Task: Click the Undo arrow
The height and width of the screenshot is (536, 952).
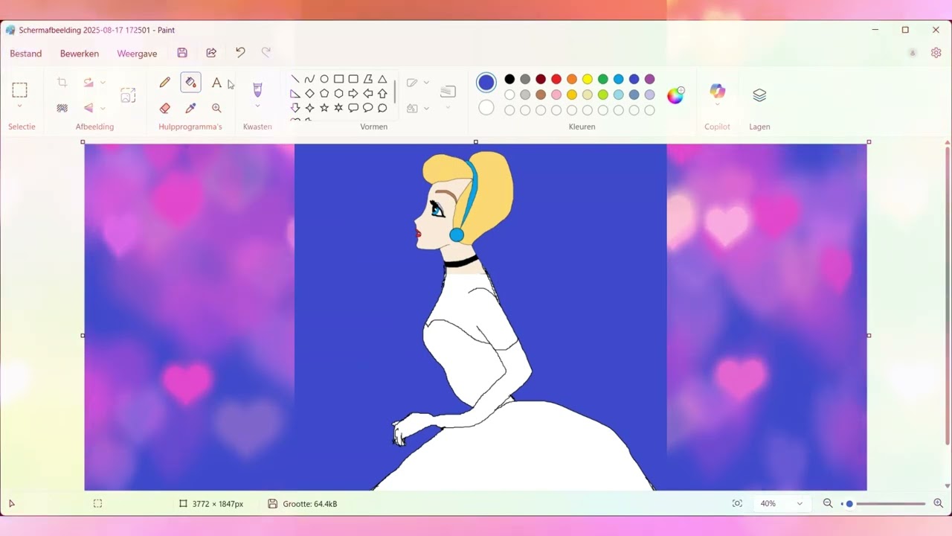Action: pos(240,53)
